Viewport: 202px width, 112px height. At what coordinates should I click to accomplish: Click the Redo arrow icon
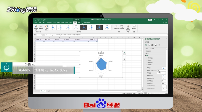click(41, 20)
